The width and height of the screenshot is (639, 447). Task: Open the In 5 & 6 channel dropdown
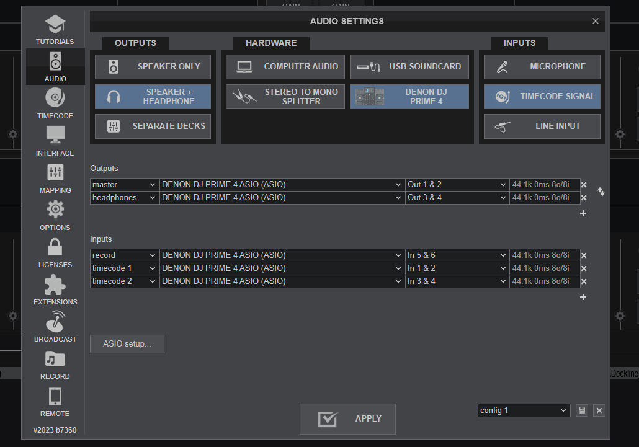tap(457, 255)
